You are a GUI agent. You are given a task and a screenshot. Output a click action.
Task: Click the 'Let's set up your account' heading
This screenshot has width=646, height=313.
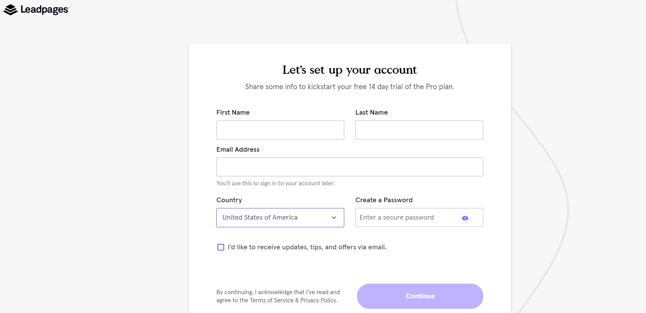coord(350,70)
